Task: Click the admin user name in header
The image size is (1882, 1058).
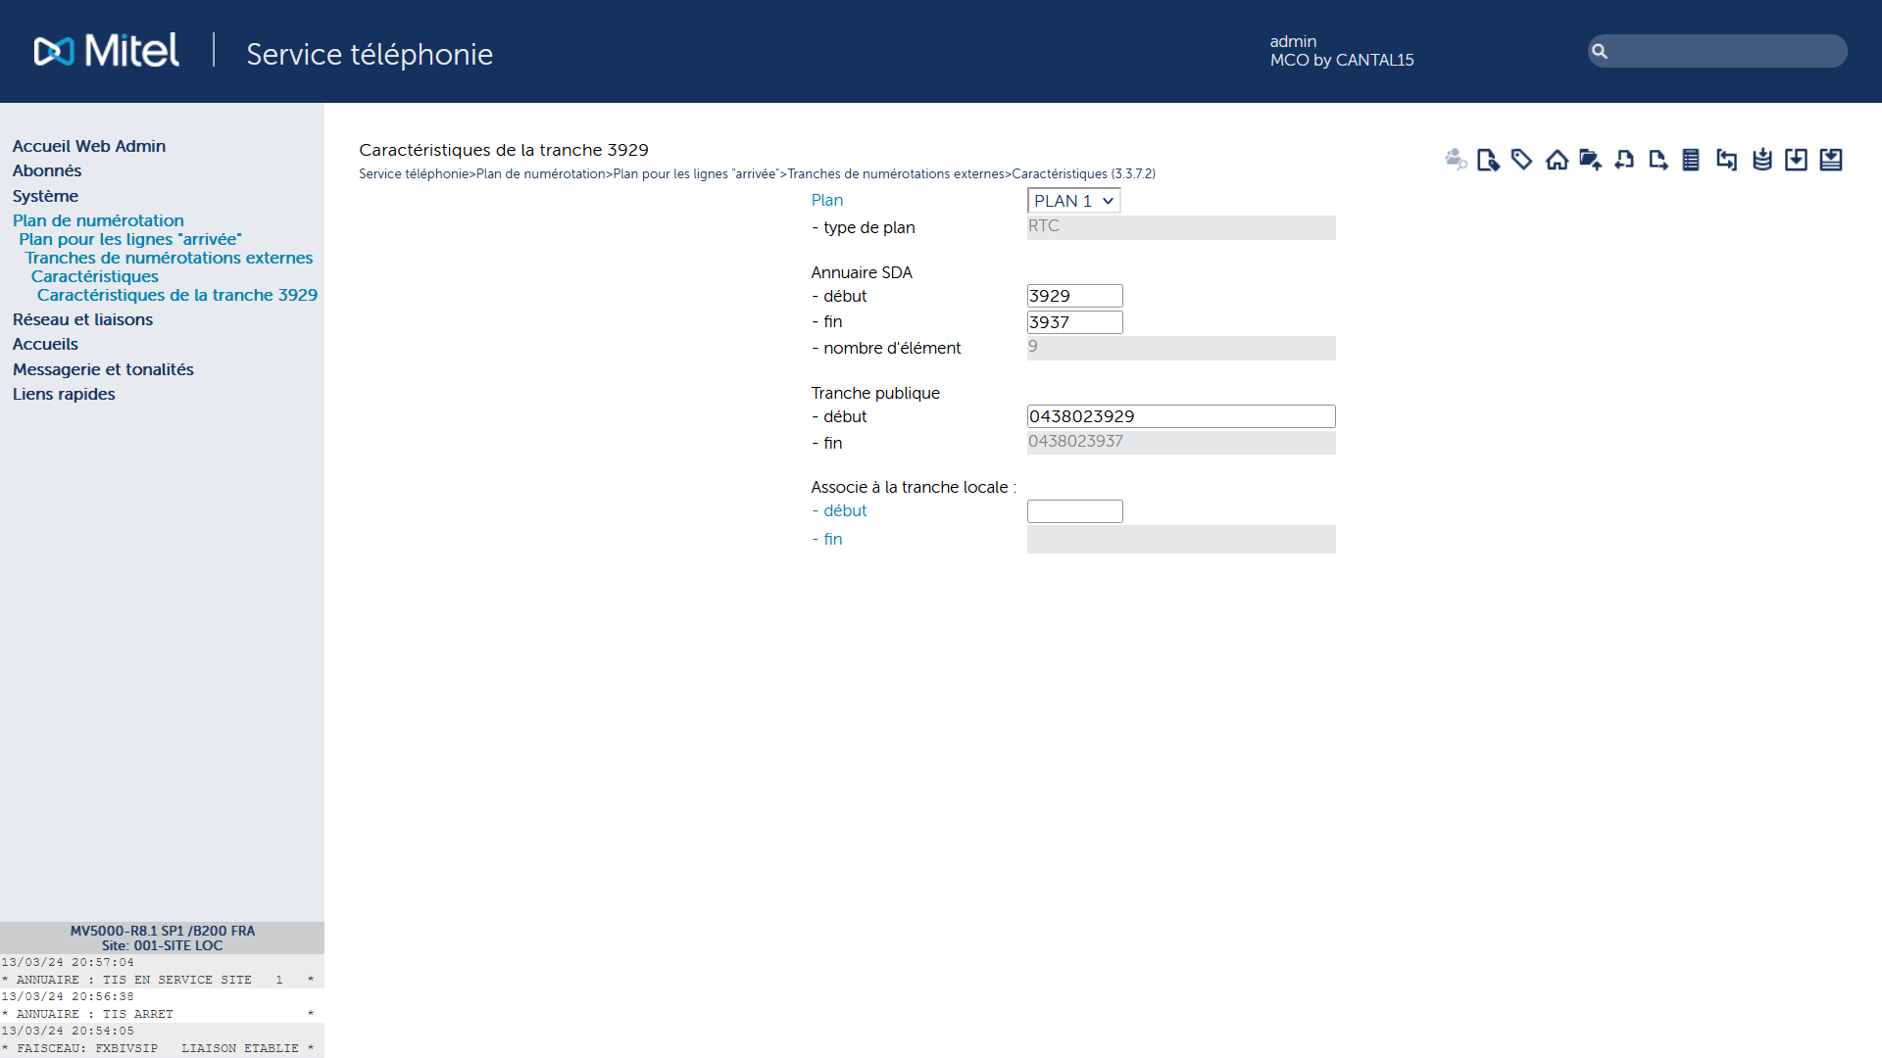Action: (1293, 41)
